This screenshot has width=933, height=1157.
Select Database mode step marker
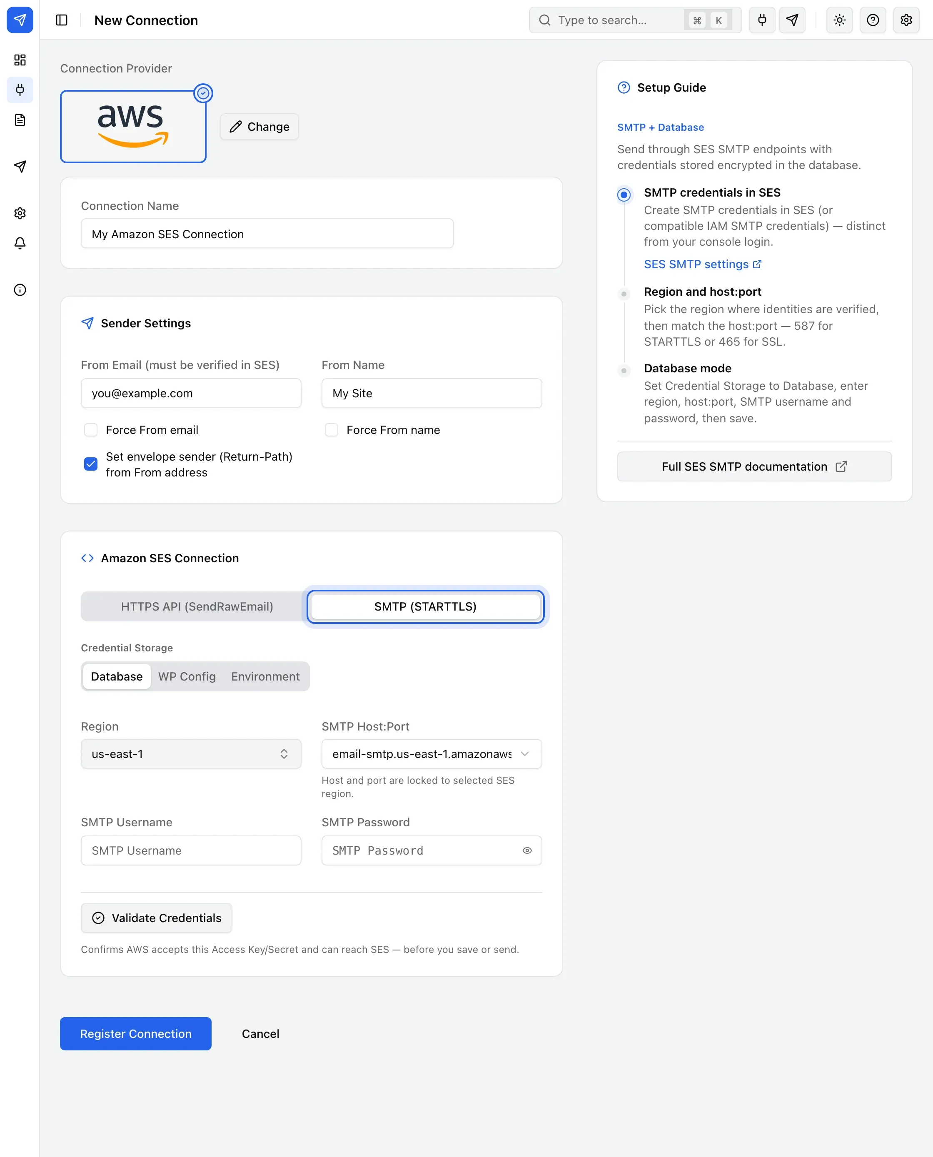[x=624, y=370]
